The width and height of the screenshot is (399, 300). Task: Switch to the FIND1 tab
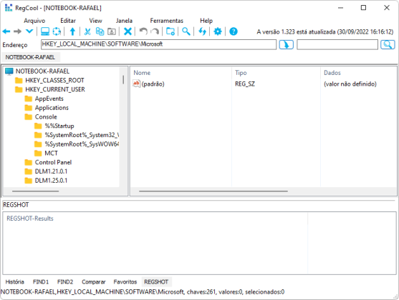[41, 282]
